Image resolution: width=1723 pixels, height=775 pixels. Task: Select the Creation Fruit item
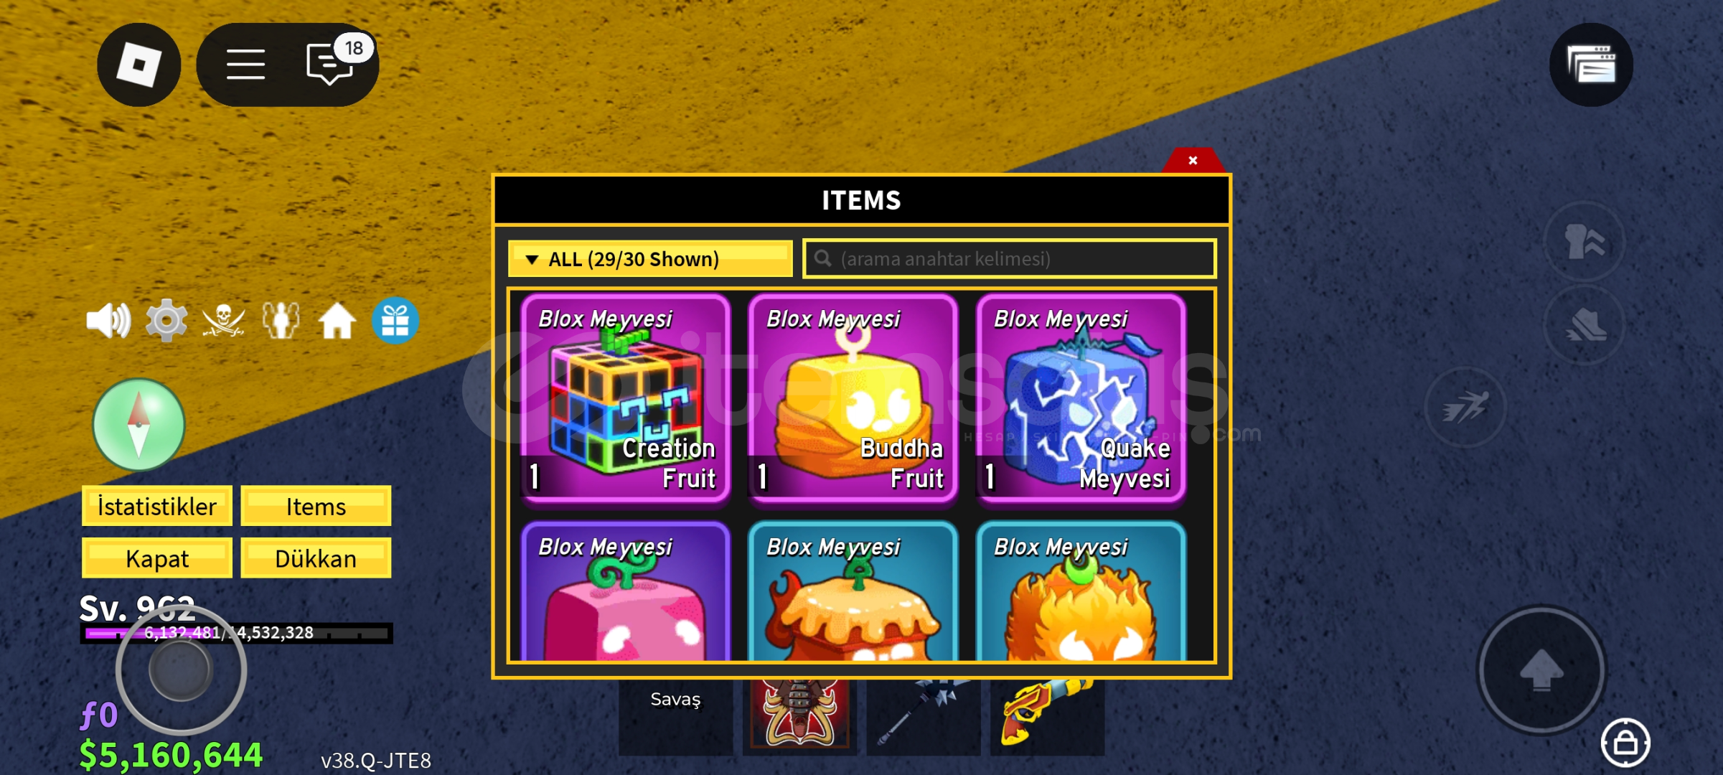click(625, 398)
